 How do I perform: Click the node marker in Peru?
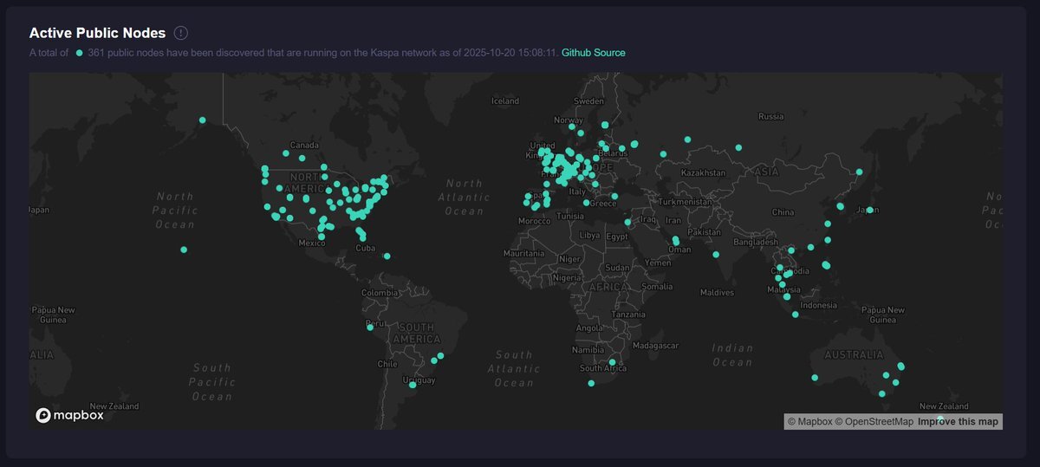370,328
